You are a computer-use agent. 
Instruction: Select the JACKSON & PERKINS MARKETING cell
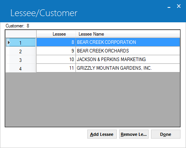point(128,60)
